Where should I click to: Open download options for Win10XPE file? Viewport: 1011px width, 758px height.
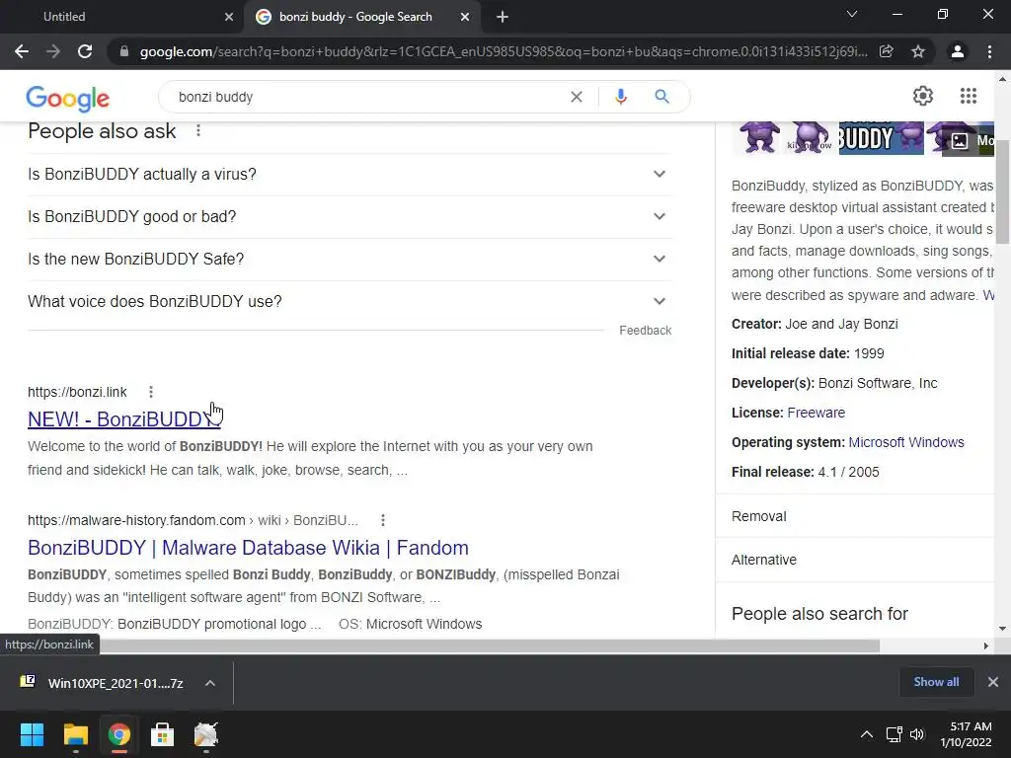click(x=210, y=683)
